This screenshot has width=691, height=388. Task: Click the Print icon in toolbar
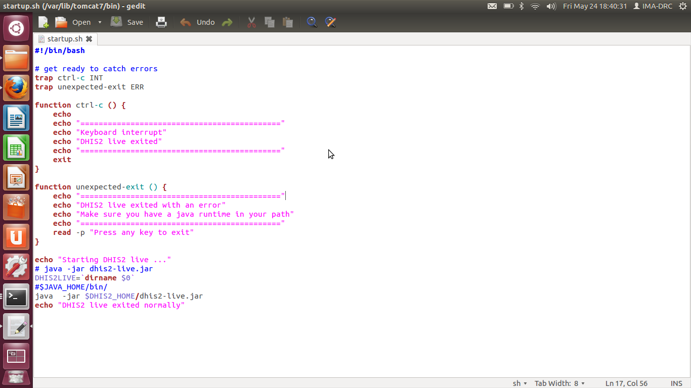[161, 22]
